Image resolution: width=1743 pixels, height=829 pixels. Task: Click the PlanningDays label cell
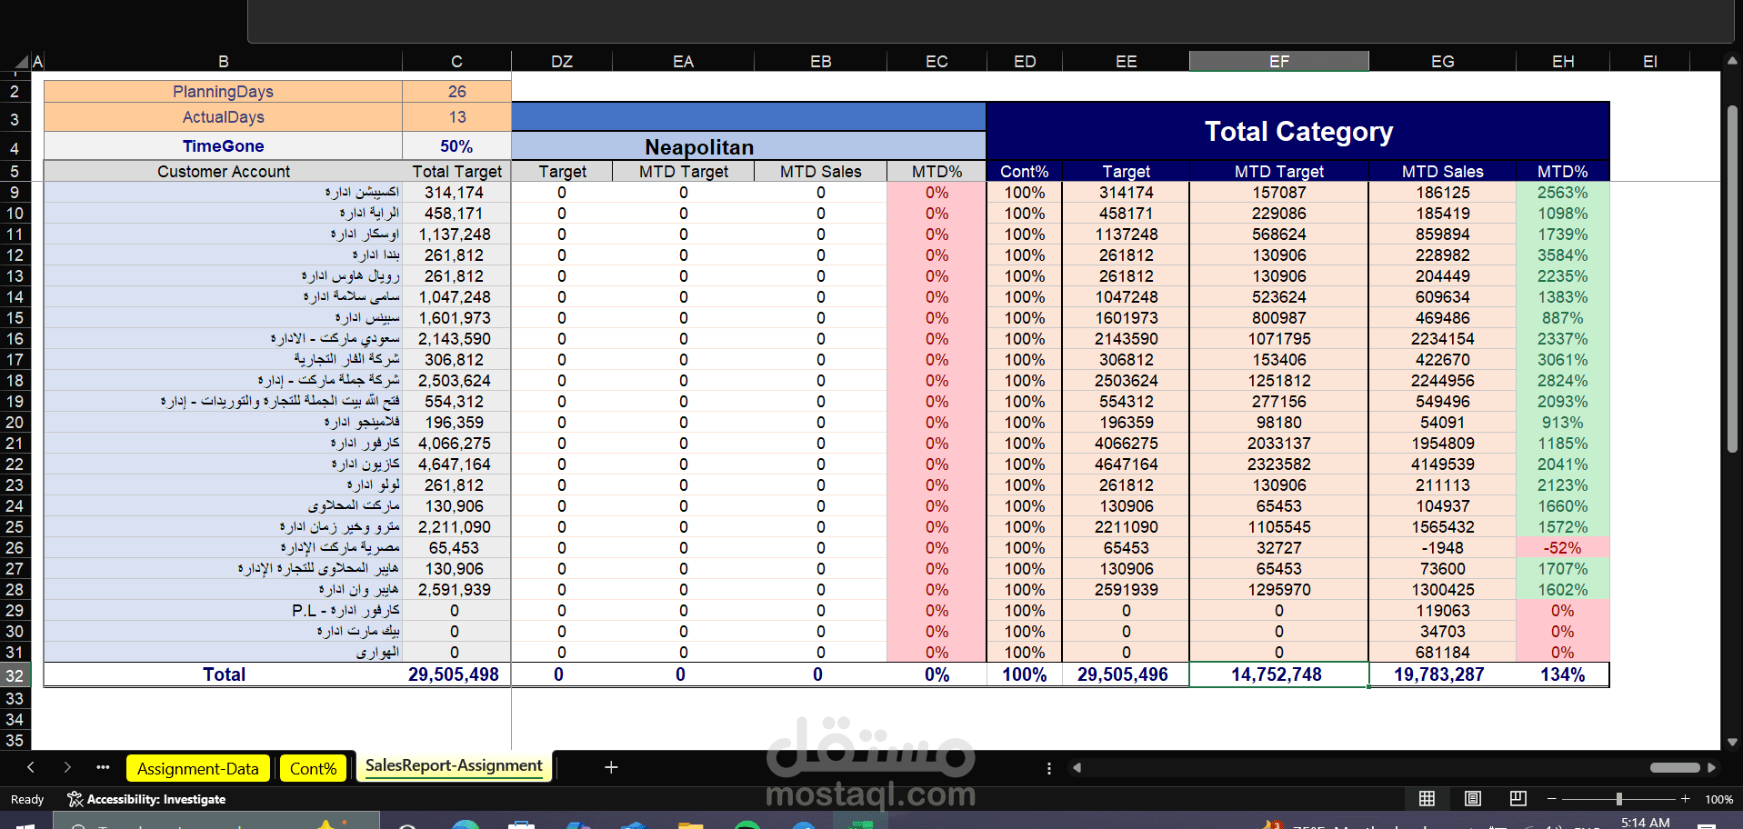224,92
